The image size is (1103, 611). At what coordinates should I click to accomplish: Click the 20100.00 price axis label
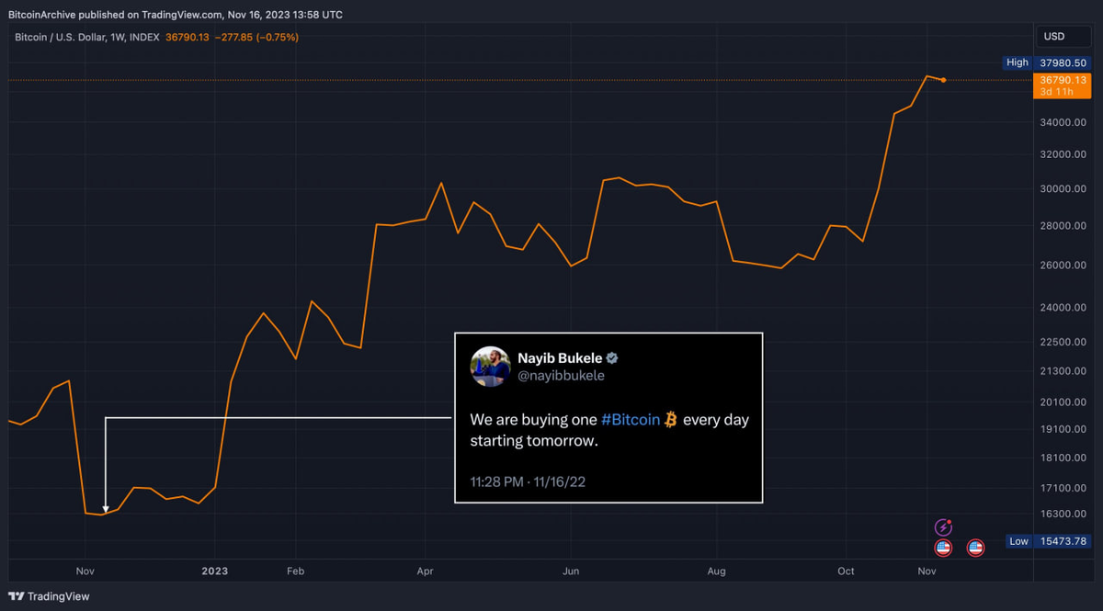(1062, 402)
